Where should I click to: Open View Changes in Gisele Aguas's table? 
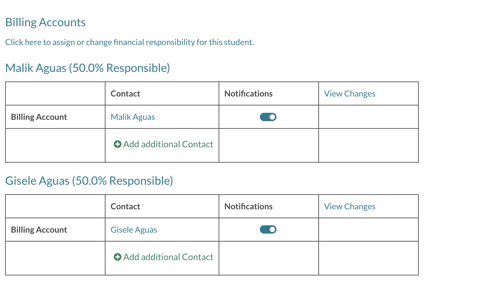(349, 206)
